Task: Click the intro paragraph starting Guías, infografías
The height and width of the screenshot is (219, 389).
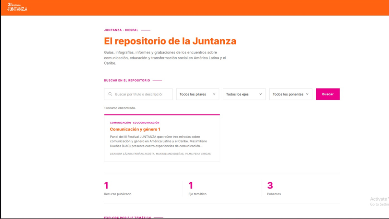Action: tap(165, 58)
